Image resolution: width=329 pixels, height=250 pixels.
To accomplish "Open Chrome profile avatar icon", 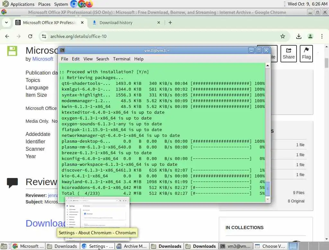I will coord(310,36).
